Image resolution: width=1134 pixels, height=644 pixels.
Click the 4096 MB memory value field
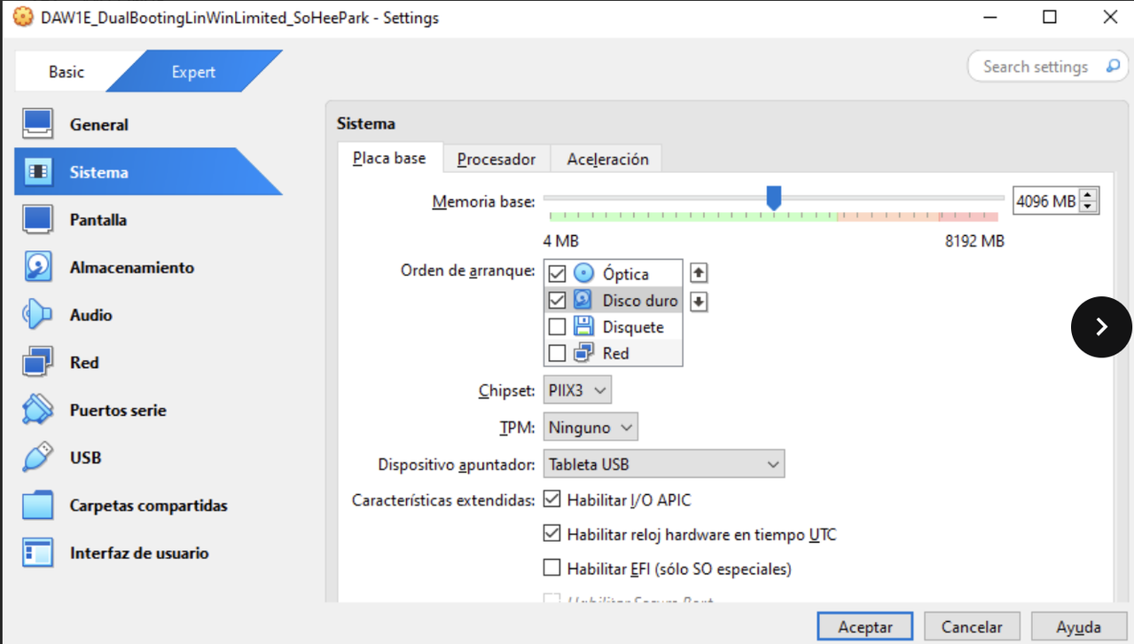1046,201
